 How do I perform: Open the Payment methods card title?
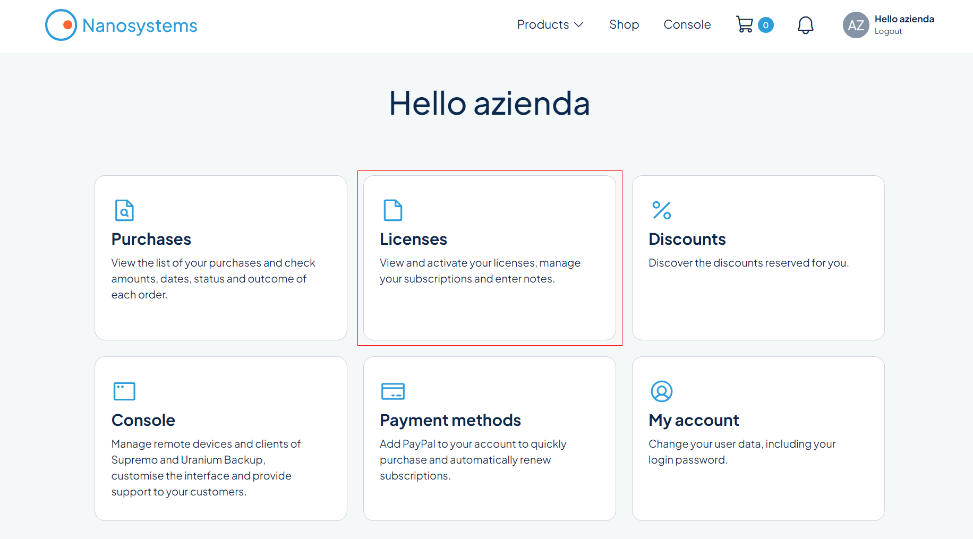[x=450, y=420]
